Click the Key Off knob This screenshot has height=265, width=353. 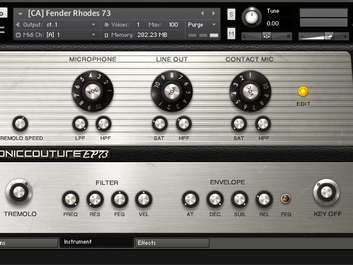tap(326, 192)
